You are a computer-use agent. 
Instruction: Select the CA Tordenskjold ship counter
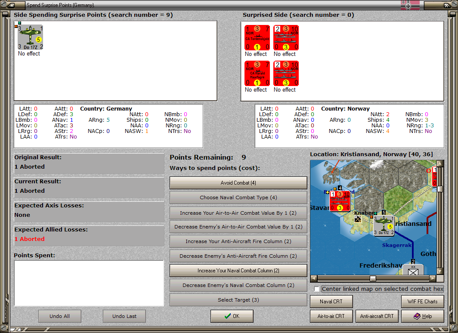click(x=257, y=38)
